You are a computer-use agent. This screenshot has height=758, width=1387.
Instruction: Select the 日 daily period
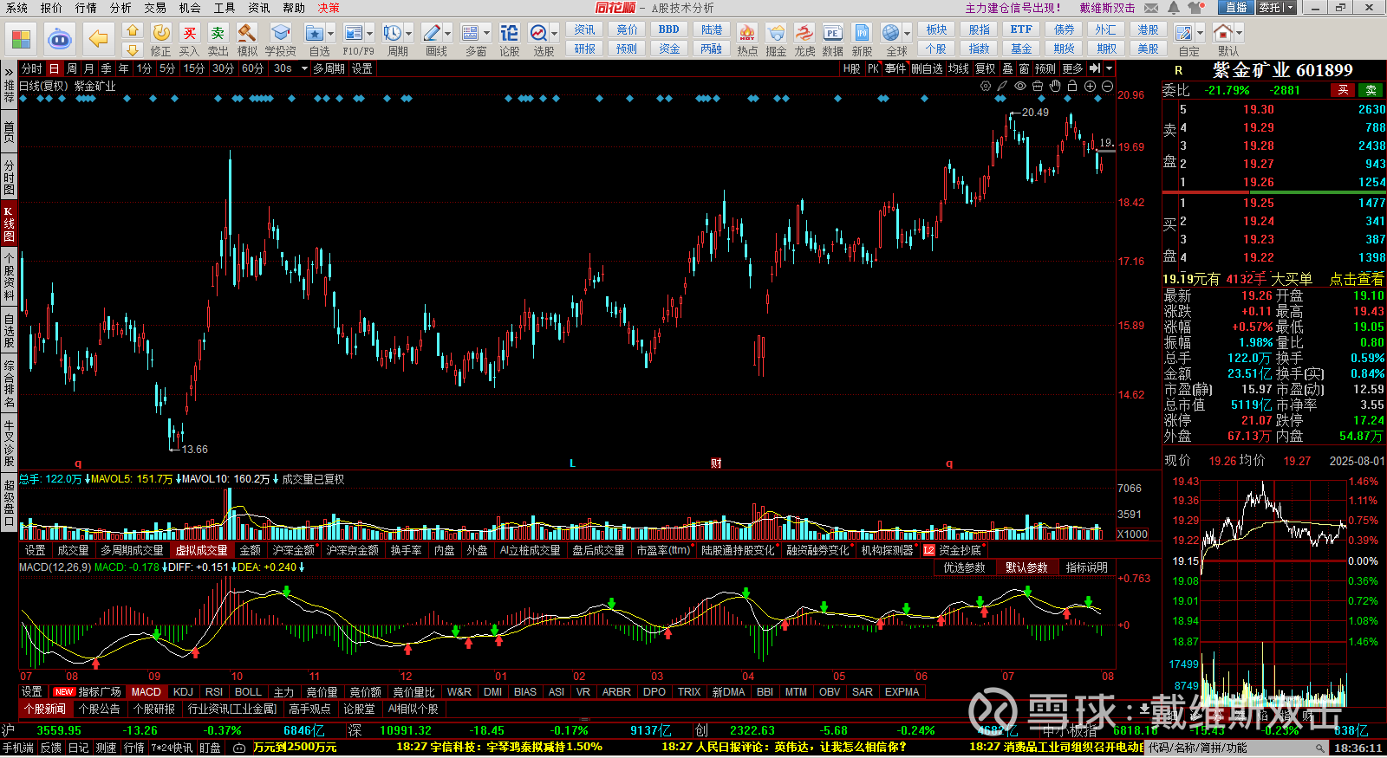(x=54, y=68)
